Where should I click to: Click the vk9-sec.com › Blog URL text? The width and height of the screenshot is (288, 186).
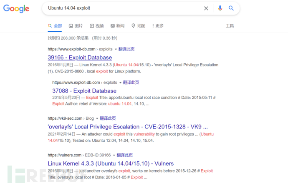71,118
